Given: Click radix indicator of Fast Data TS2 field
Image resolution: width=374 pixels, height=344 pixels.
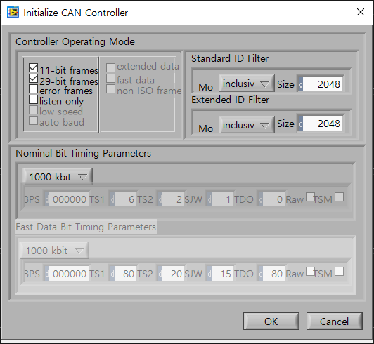Looking at the screenshot, I should (160, 274).
